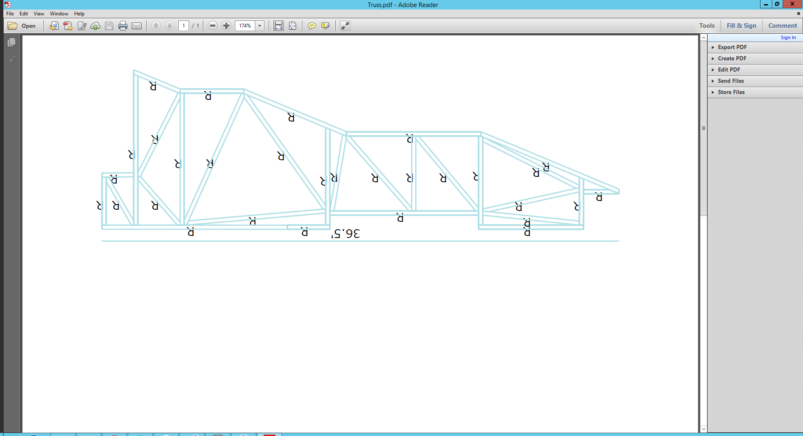Screen dimensions: 803x436
Task: Toggle fit one full page view
Action: tap(293, 26)
